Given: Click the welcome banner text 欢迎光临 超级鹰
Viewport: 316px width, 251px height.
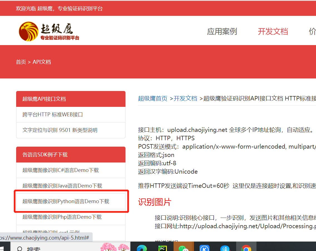Looking at the screenshot, I should 59,8.
